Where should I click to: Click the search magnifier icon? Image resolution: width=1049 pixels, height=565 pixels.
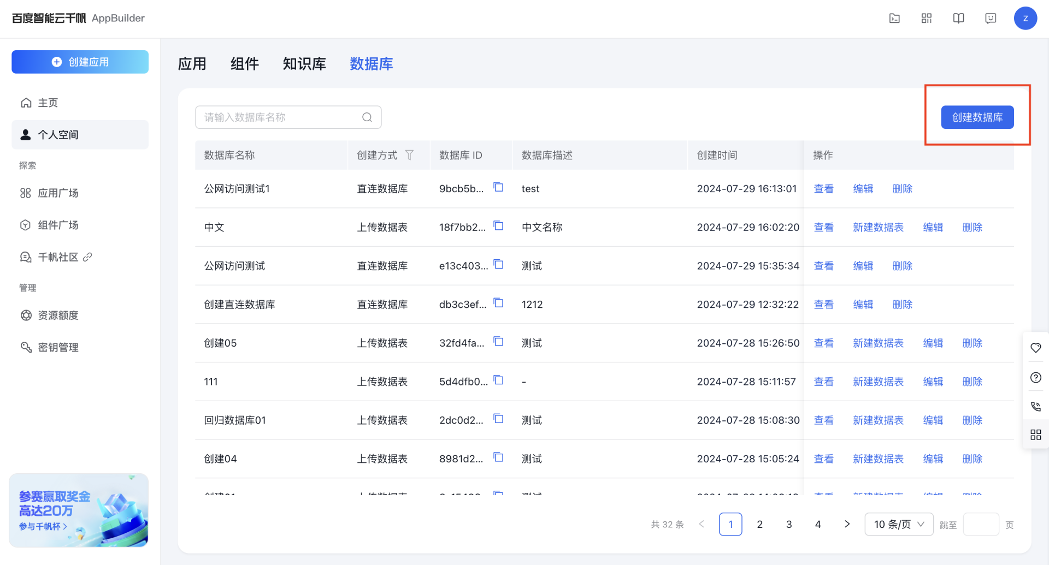[x=367, y=117]
